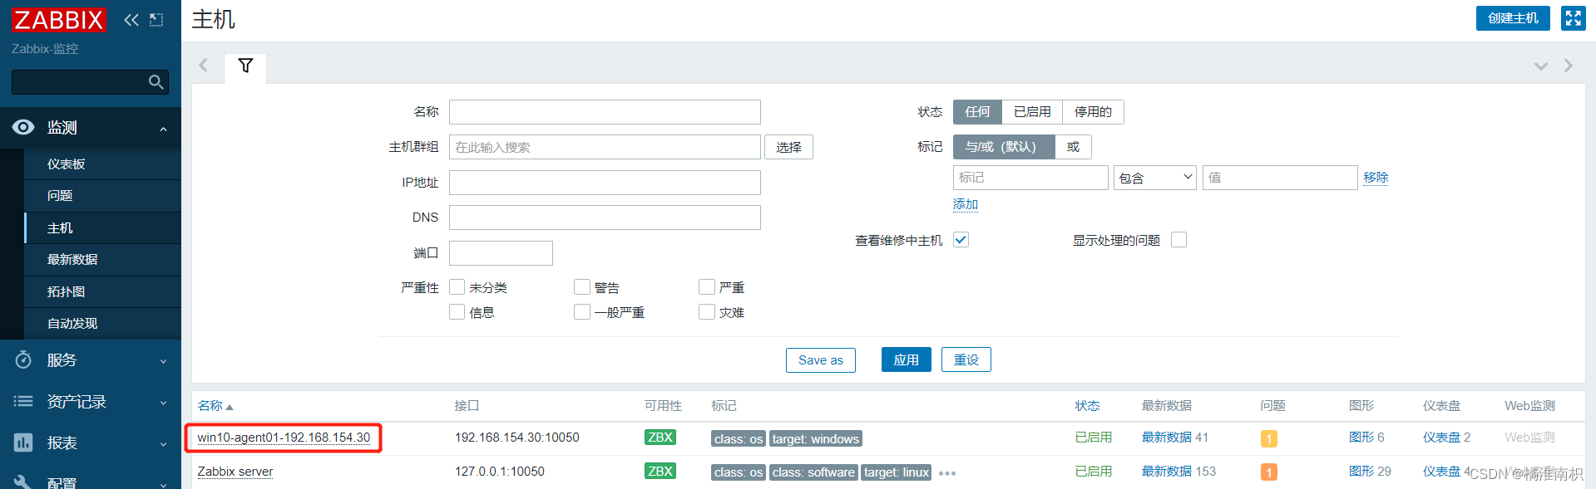Toggle 查看维修中主机 checkbox
The width and height of the screenshot is (1596, 489).
961,240
